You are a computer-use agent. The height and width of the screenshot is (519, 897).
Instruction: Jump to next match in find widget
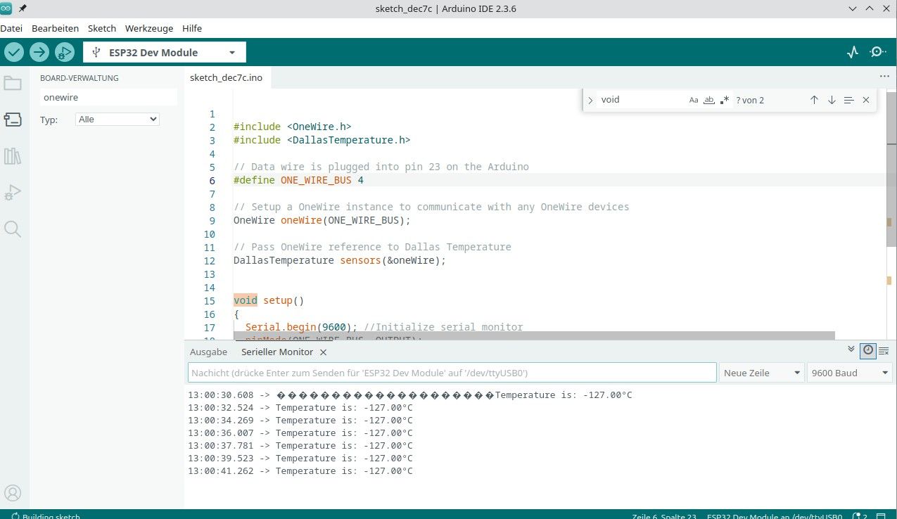pos(832,100)
